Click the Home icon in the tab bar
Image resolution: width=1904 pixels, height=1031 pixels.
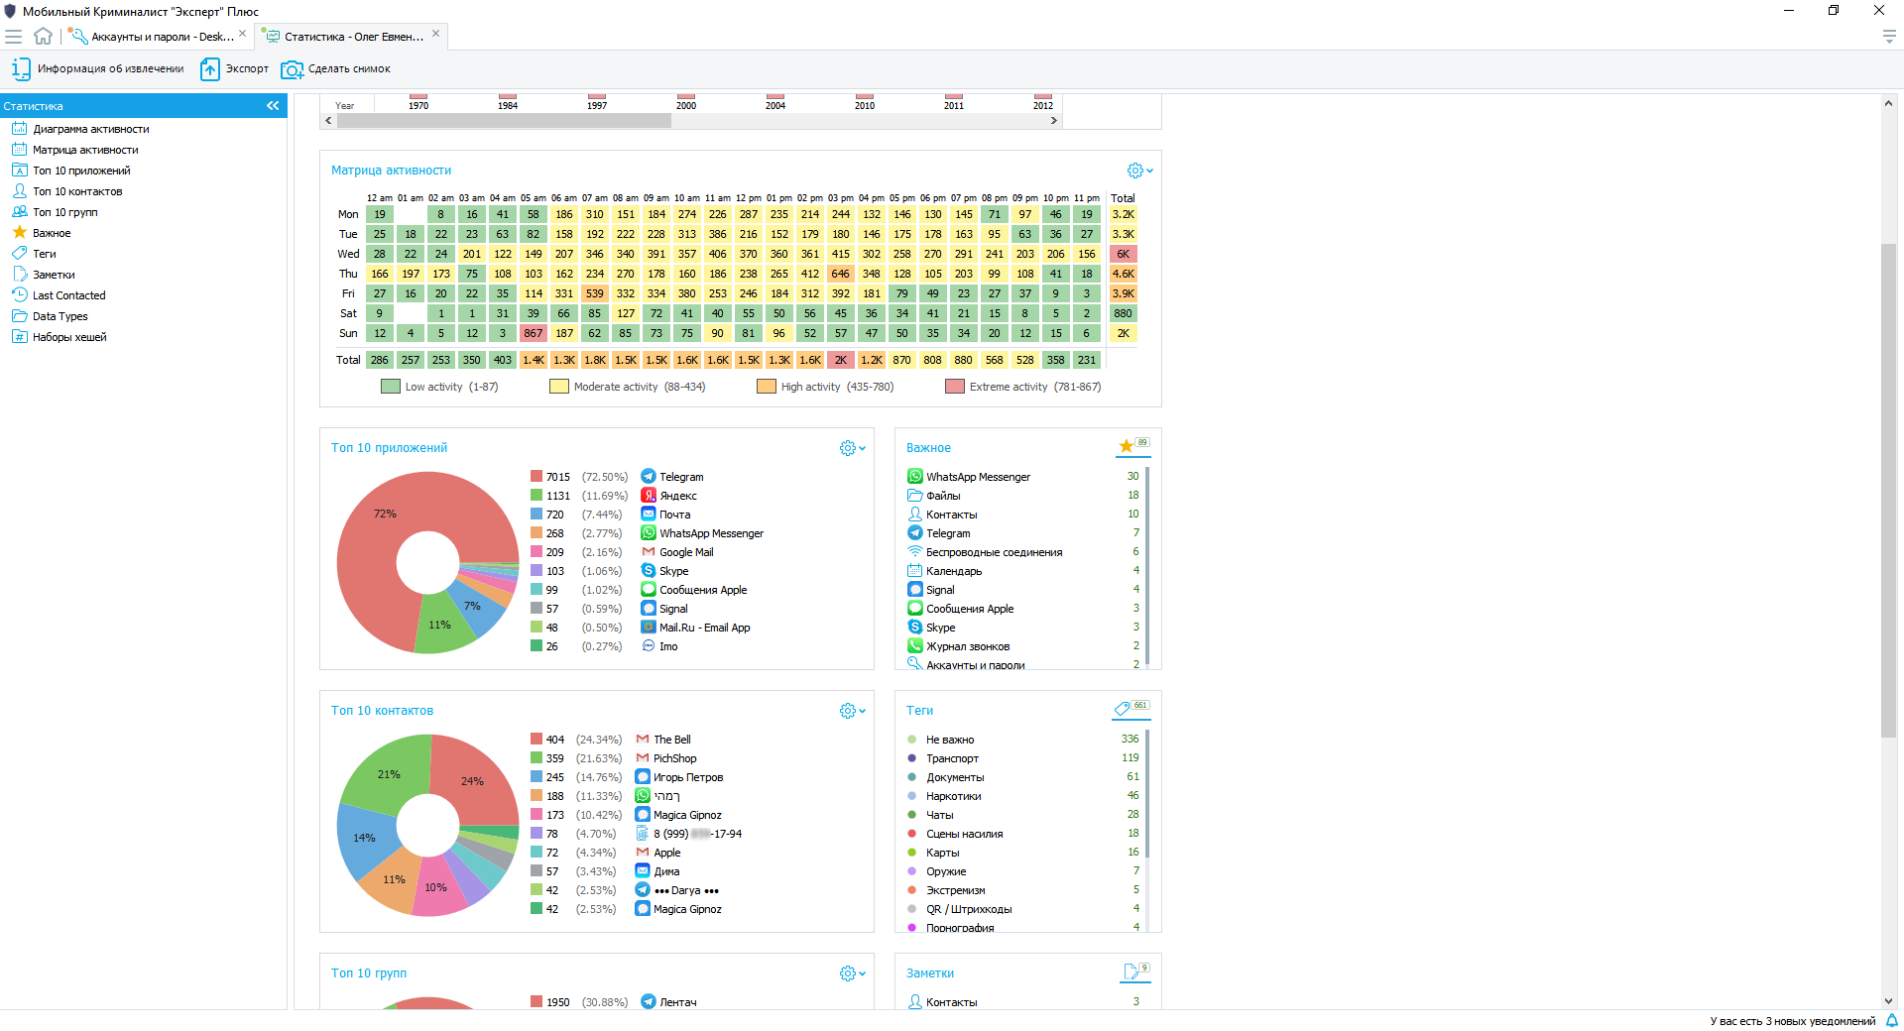[43, 37]
